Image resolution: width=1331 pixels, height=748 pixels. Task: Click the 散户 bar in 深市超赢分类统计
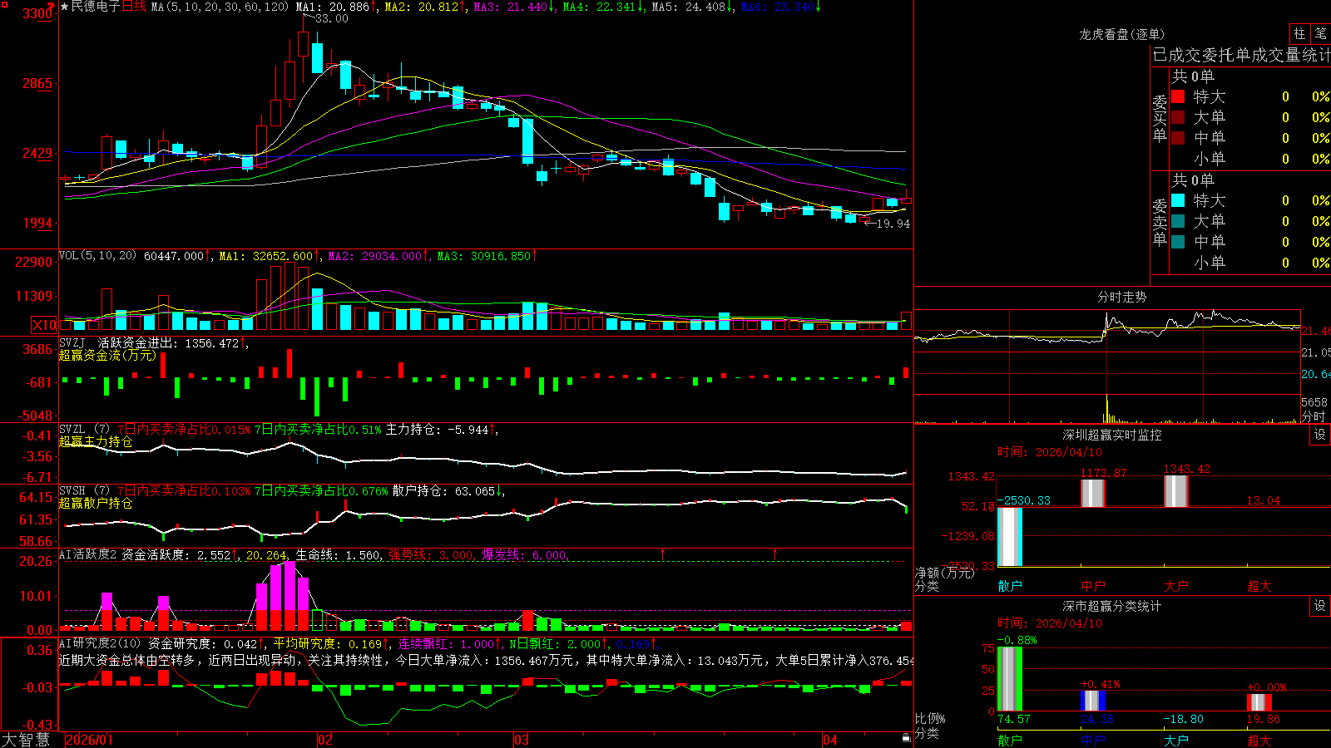(x=1010, y=678)
